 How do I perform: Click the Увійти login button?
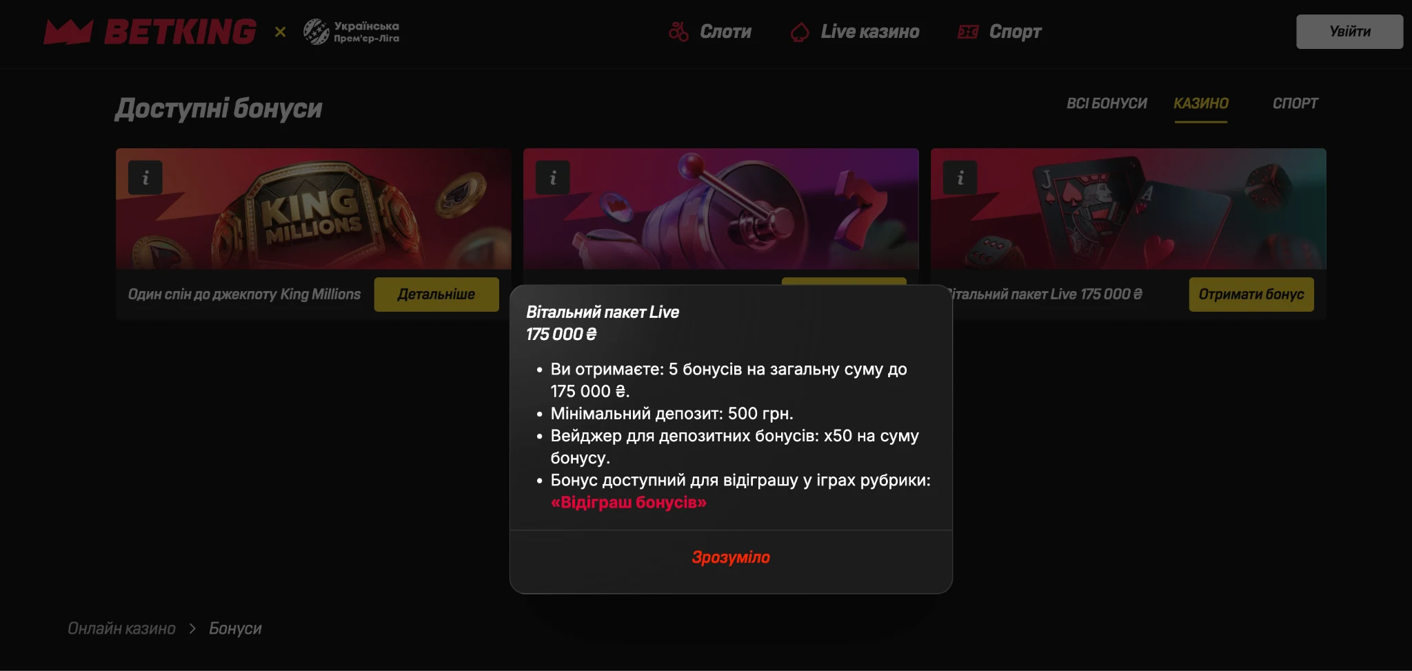1349,32
